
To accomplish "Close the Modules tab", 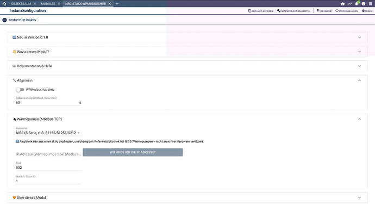I will (x=59, y=4).
